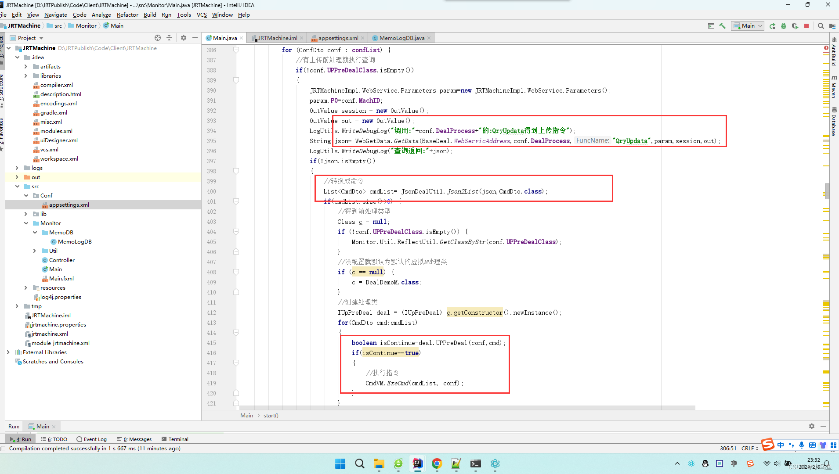Click the Locate/scroll-from-source target icon
This screenshot has height=474, width=839.
(x=158, y=38)
